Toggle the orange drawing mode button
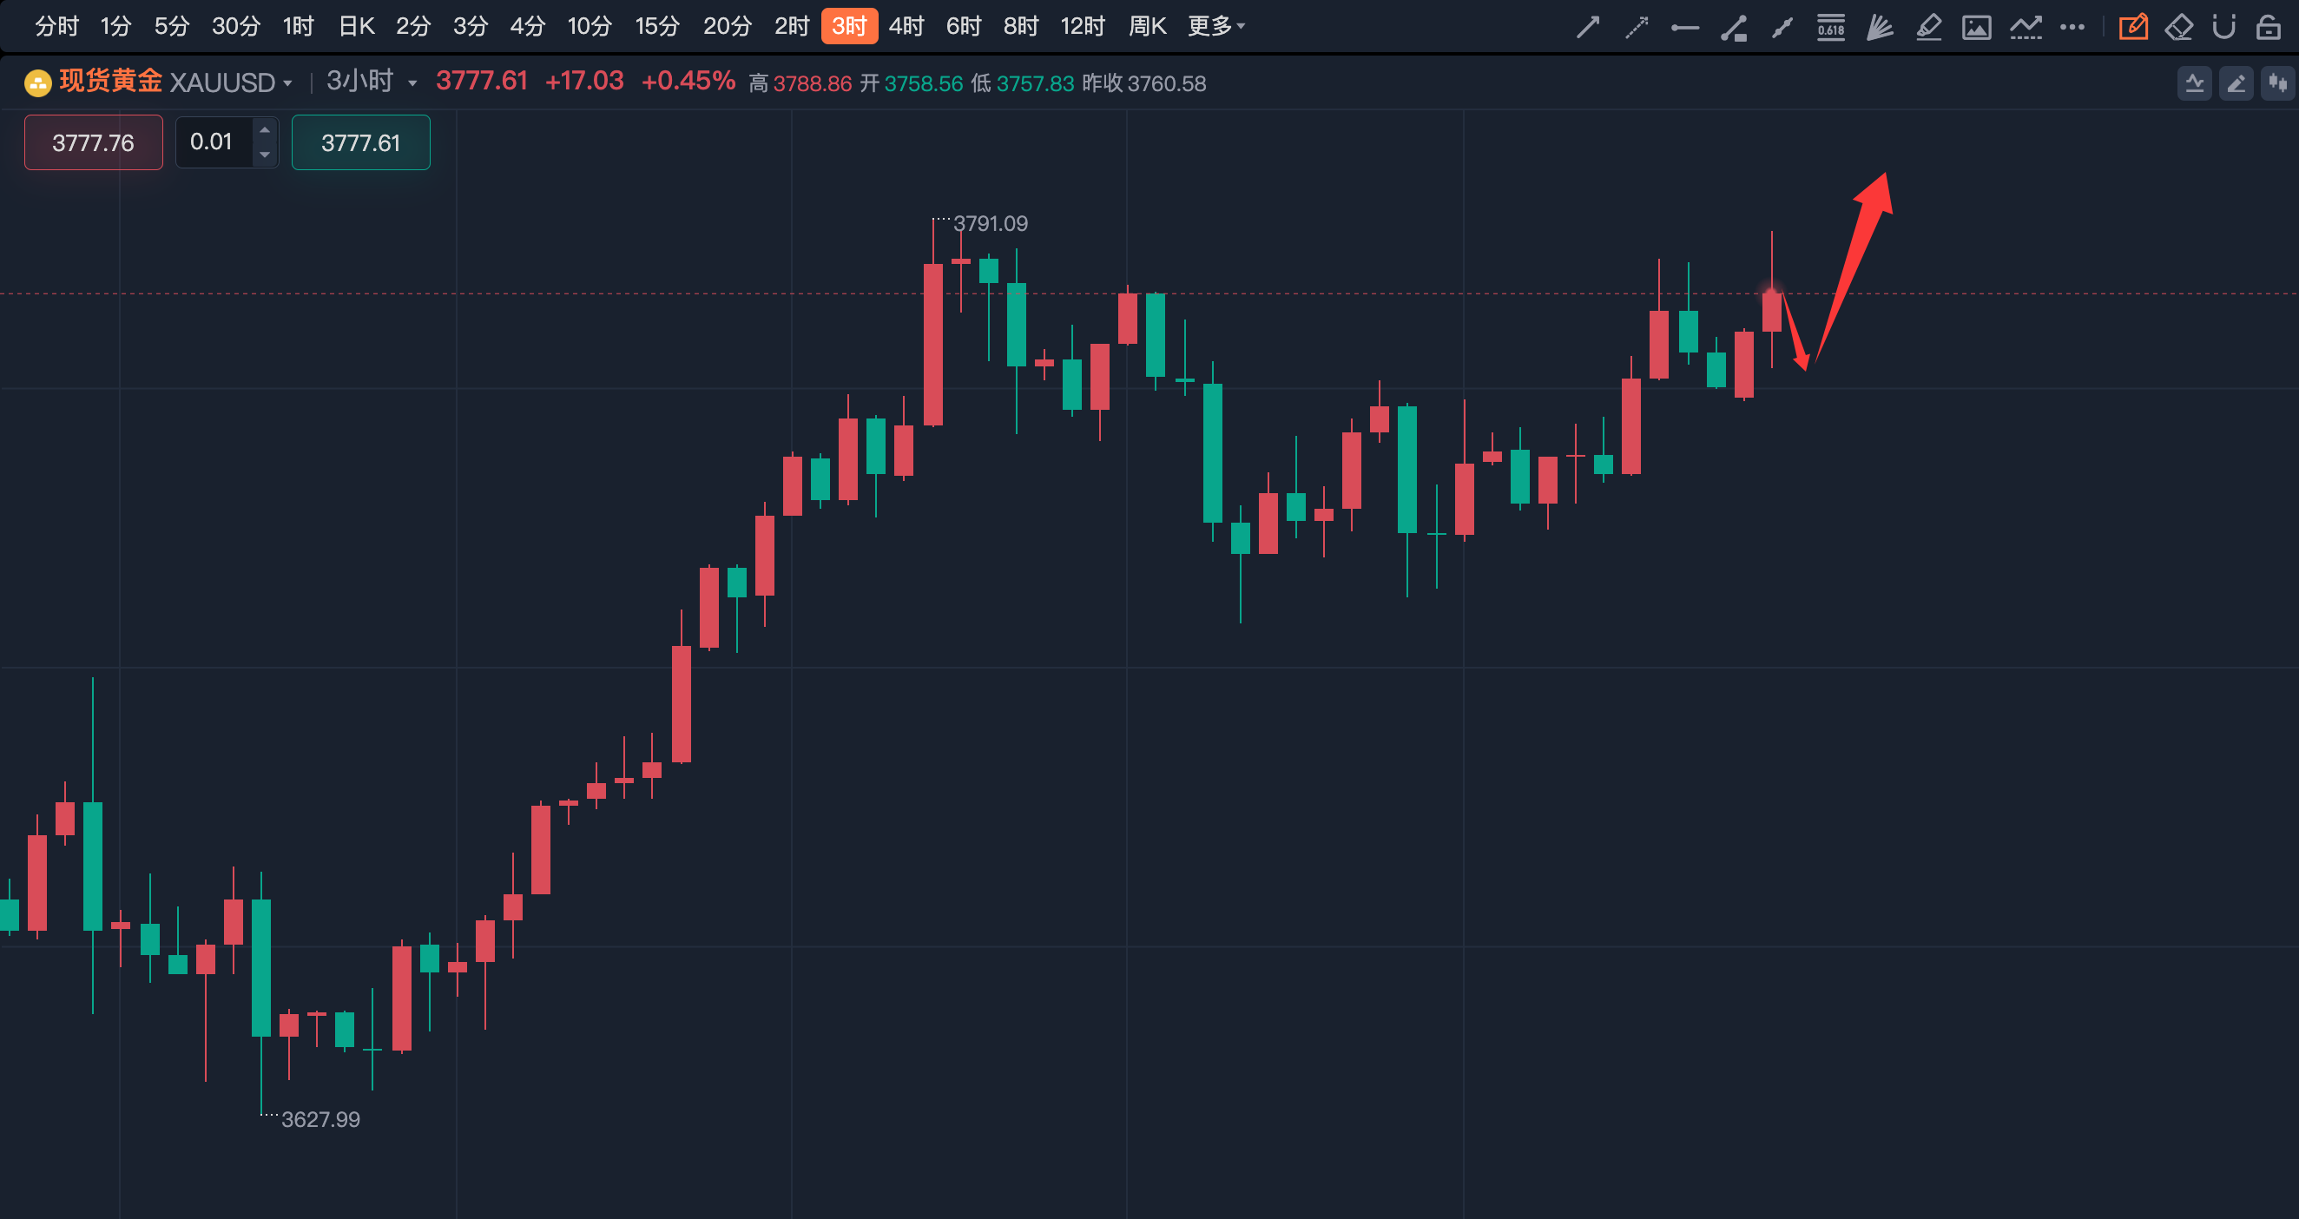2299x1219 pixels. coord(2133,27)
